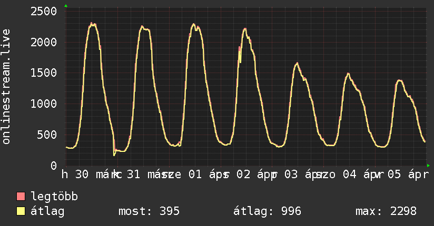
Task: Click the red legtöbb legend swatch
Action: click(21, 197)
